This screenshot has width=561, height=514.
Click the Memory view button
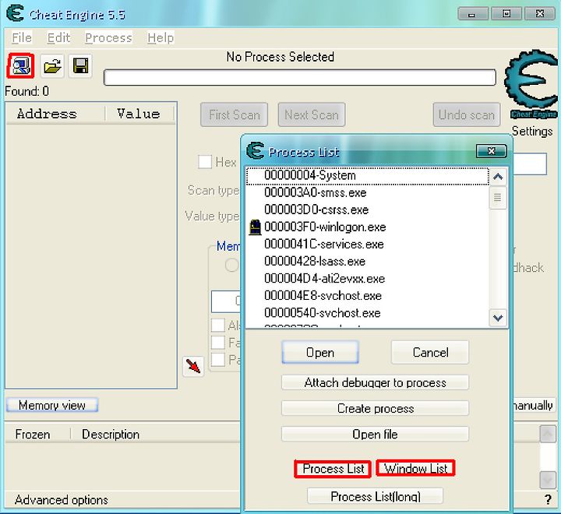point(52,405)
